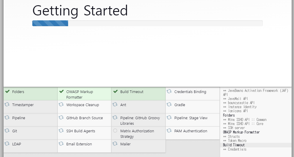This screenshot has width=294, height=157.
Task: Click JavaBeans Activation Framework log line
Action: pos(256,92)
